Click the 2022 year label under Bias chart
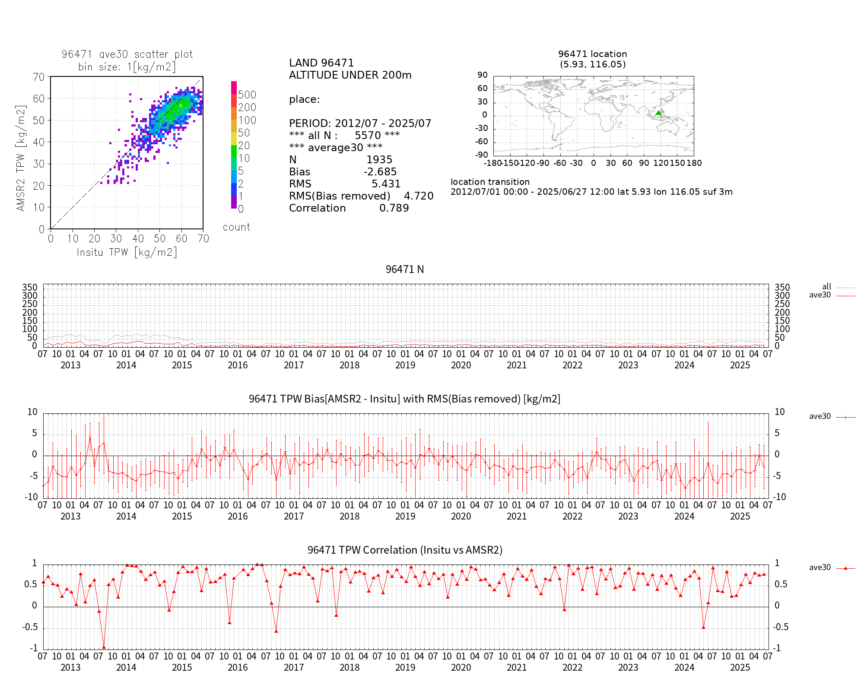 point(572,517)
